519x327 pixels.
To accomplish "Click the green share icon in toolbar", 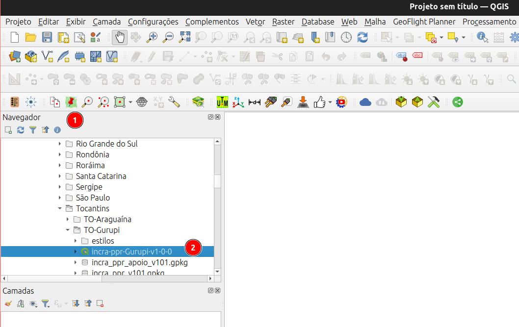I will (457, 102).
